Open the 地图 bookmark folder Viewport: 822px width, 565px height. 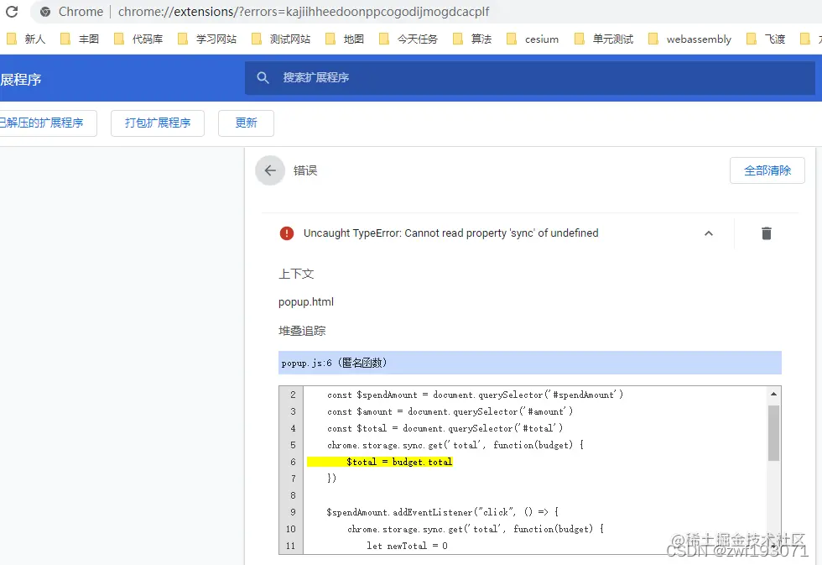[x=345, y=39]
